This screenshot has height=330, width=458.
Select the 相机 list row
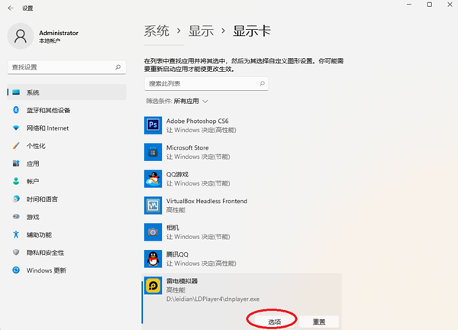click(x=242, y=232)
